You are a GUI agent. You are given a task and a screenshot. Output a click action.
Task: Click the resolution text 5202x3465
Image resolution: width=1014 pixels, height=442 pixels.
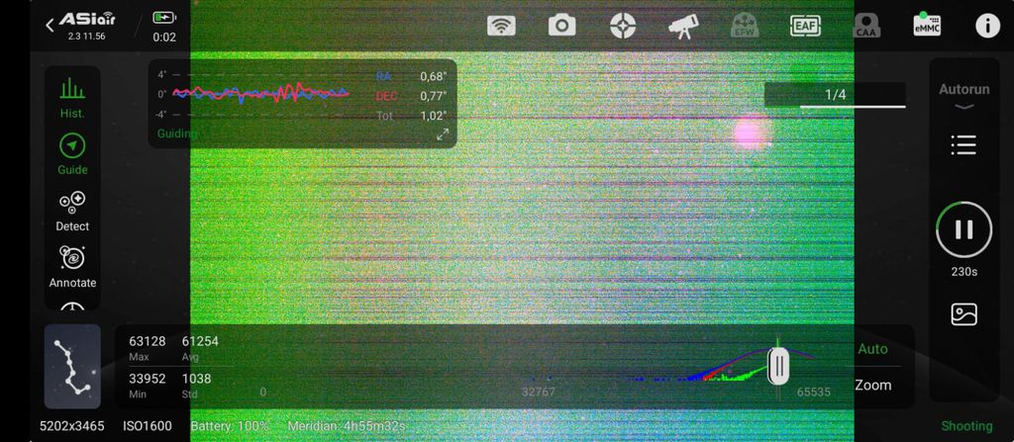pyautogui.click(x=71, y=426)
